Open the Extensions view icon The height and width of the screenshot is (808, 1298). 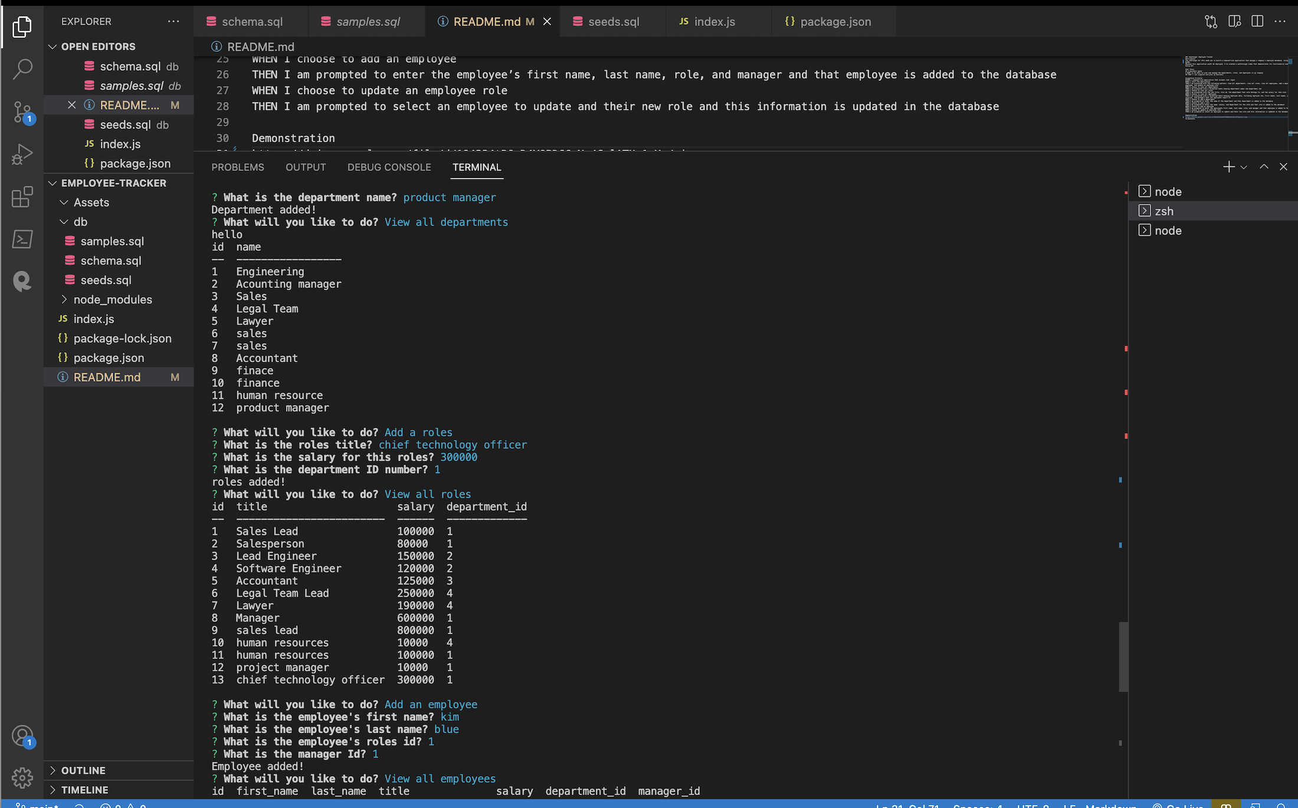pyautogui.click(x=22, y=197)
